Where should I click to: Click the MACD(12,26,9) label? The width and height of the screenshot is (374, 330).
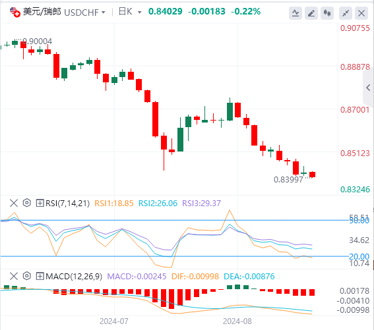point(74,277)
